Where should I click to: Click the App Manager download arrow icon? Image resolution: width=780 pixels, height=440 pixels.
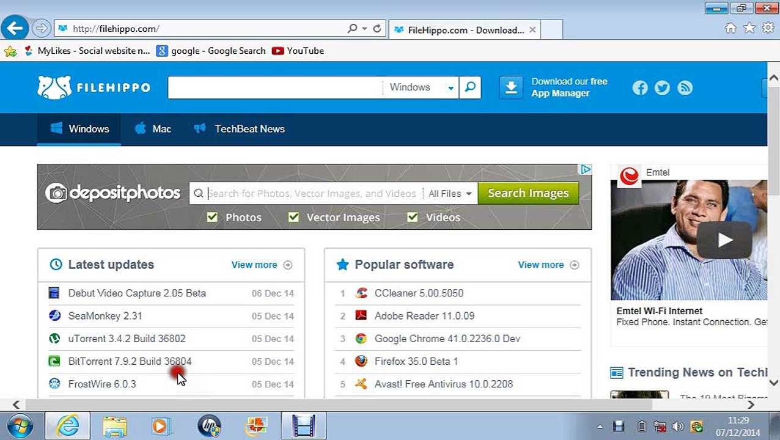pos(511,87)
